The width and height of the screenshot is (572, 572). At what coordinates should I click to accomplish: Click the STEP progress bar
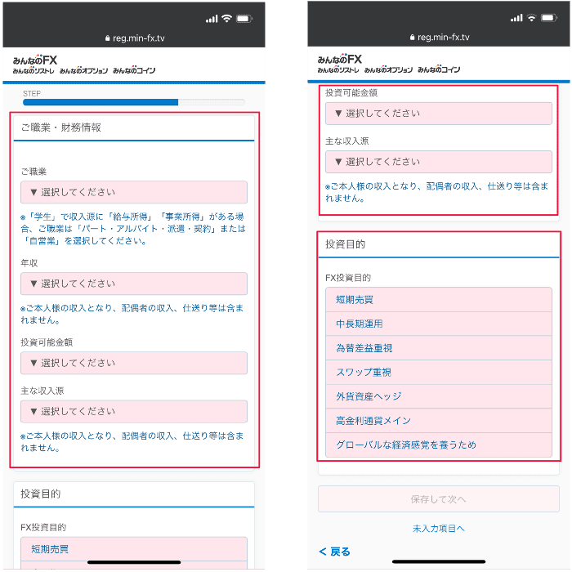(x=134, y=102)
